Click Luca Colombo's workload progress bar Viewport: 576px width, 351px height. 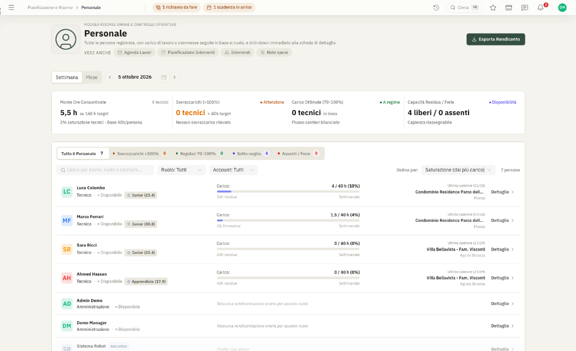point(288,192)
